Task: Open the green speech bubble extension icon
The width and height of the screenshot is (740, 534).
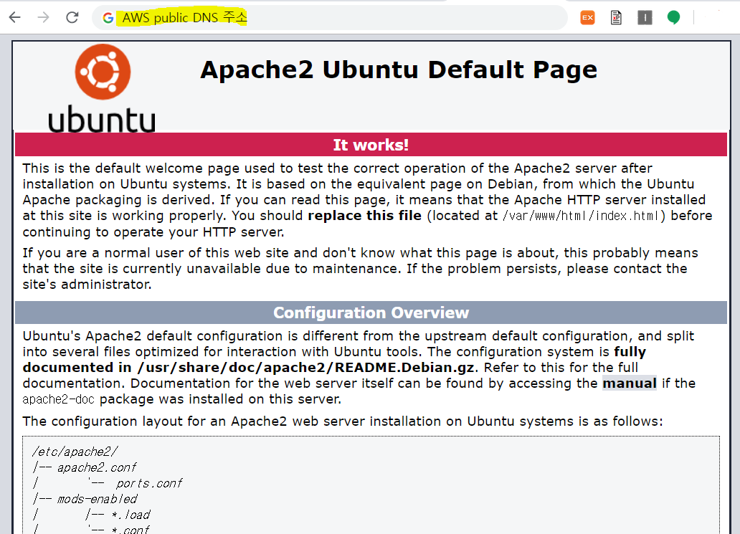Action: [673, 18]
